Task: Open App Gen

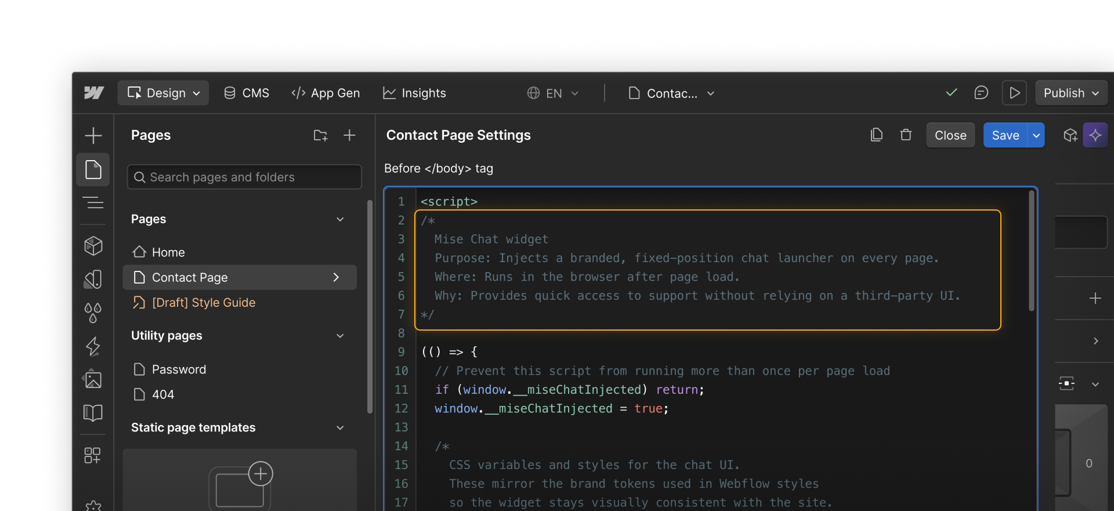Action: tap(325, 93)
